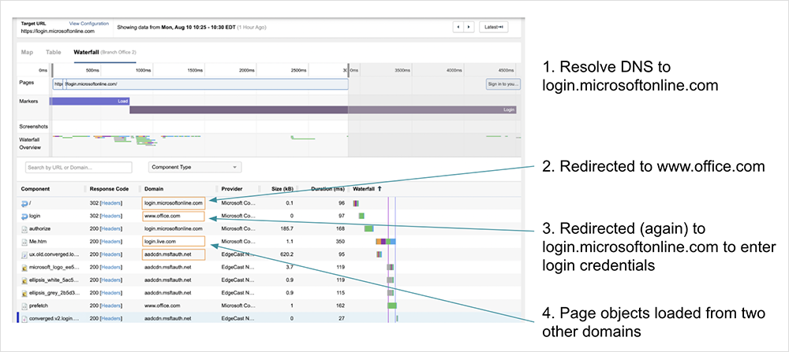The image size is (789, 352).
Task: Click the Load marker bar in timeline
Action: click(89, 101)
